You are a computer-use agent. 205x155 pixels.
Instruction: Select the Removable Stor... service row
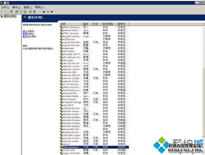click(x=94, y=129)
